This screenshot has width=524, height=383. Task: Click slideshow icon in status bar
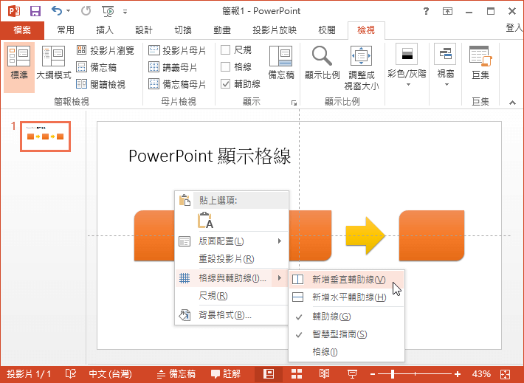352,374
